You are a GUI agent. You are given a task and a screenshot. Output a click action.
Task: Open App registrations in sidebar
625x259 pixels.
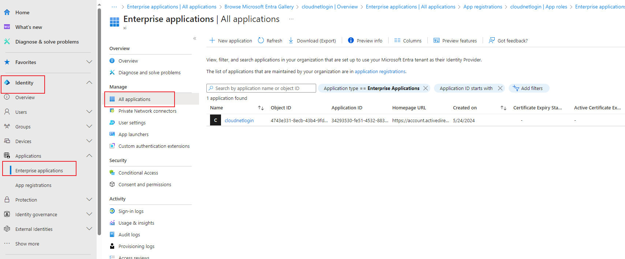33,185
